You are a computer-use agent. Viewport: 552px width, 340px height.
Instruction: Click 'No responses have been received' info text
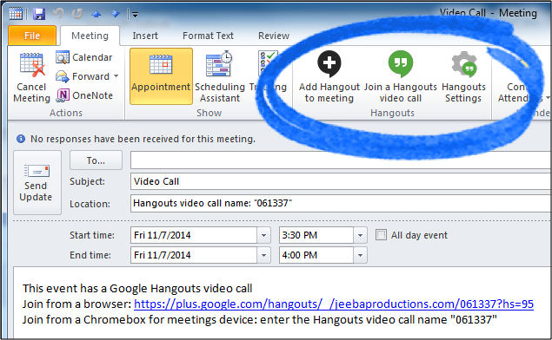(143, 139)
